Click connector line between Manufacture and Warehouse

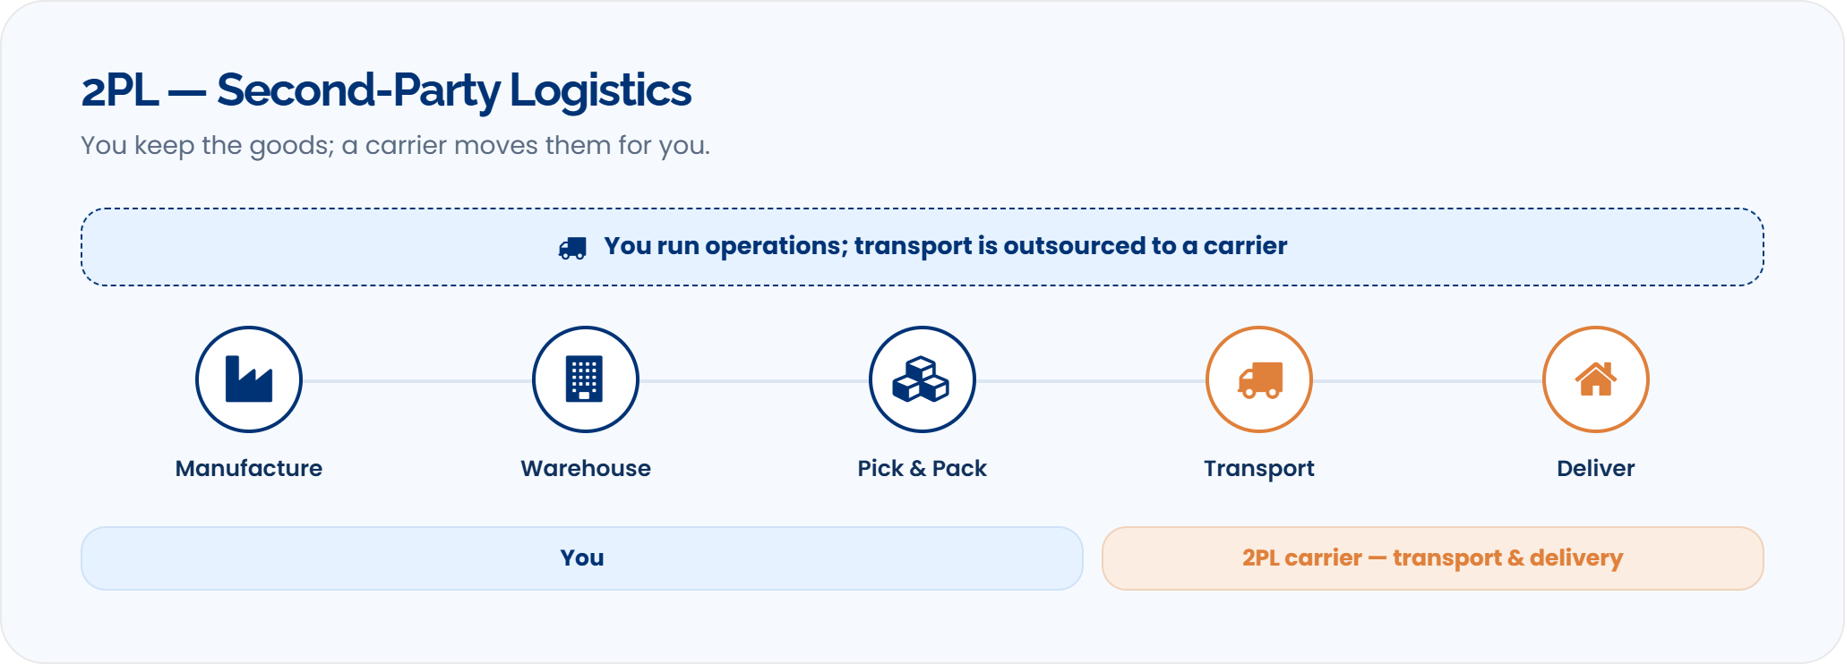(417, 381)
